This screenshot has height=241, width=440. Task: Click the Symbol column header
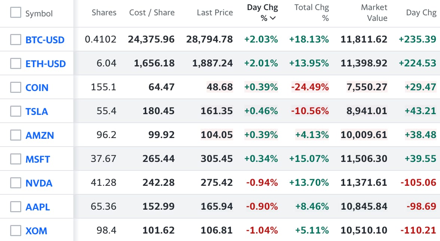tap(39, 14)
